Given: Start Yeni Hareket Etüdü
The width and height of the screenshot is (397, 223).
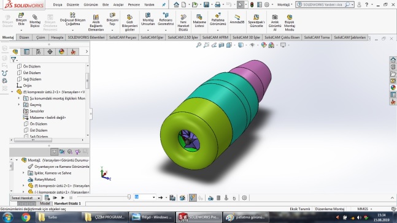Looking at the screenshot, I should point(183,23).
